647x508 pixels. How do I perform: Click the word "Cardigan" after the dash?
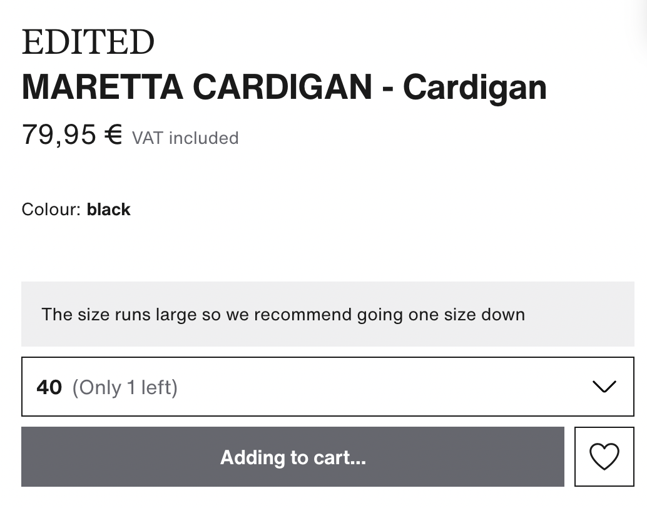click(x=474, y=87)
